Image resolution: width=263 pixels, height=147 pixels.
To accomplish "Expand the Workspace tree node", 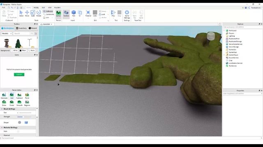I will tap(224, 31).
